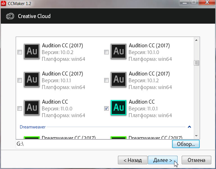
Task: Click 'Audition CC' title for version 11.0.1
Action: coord(142,102)
